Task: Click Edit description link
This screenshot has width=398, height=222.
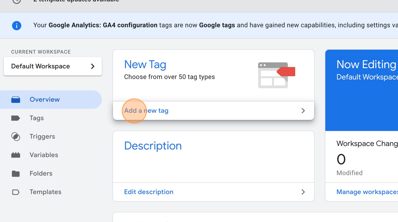Action: point(149,192)
